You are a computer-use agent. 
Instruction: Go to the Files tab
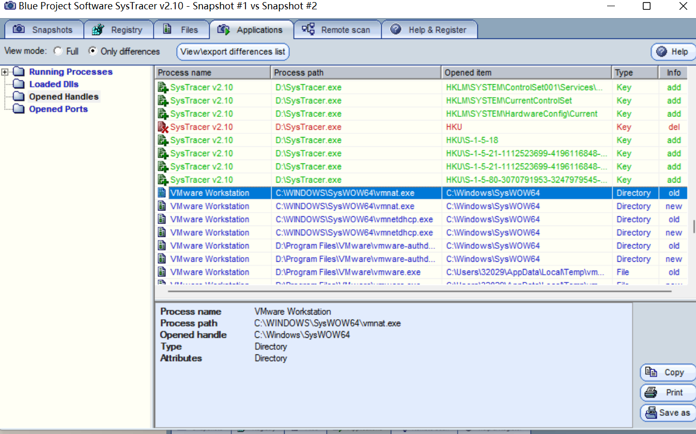[181, 29]
